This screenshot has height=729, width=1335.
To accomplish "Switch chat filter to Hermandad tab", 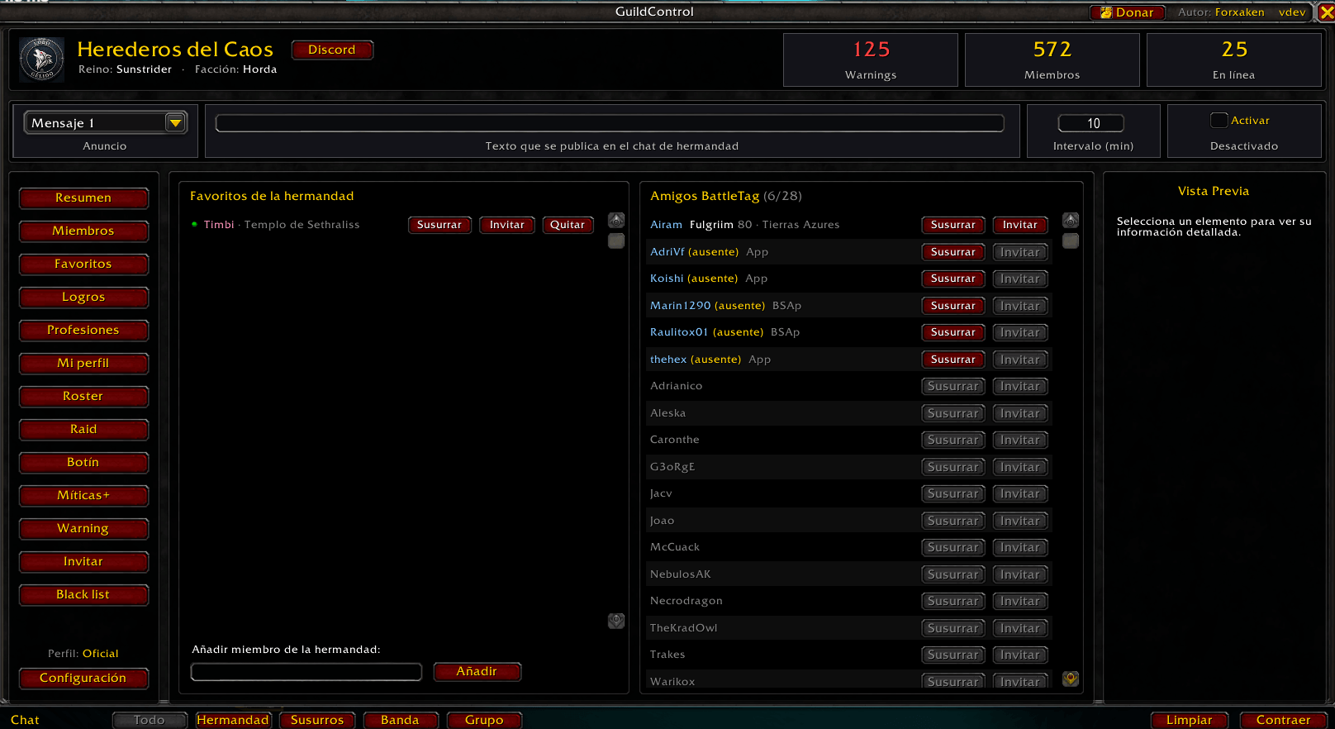I will coord(233,720).
